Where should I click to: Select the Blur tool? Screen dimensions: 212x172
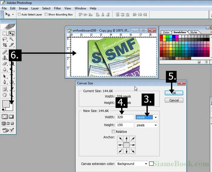[x=5, y=69]
